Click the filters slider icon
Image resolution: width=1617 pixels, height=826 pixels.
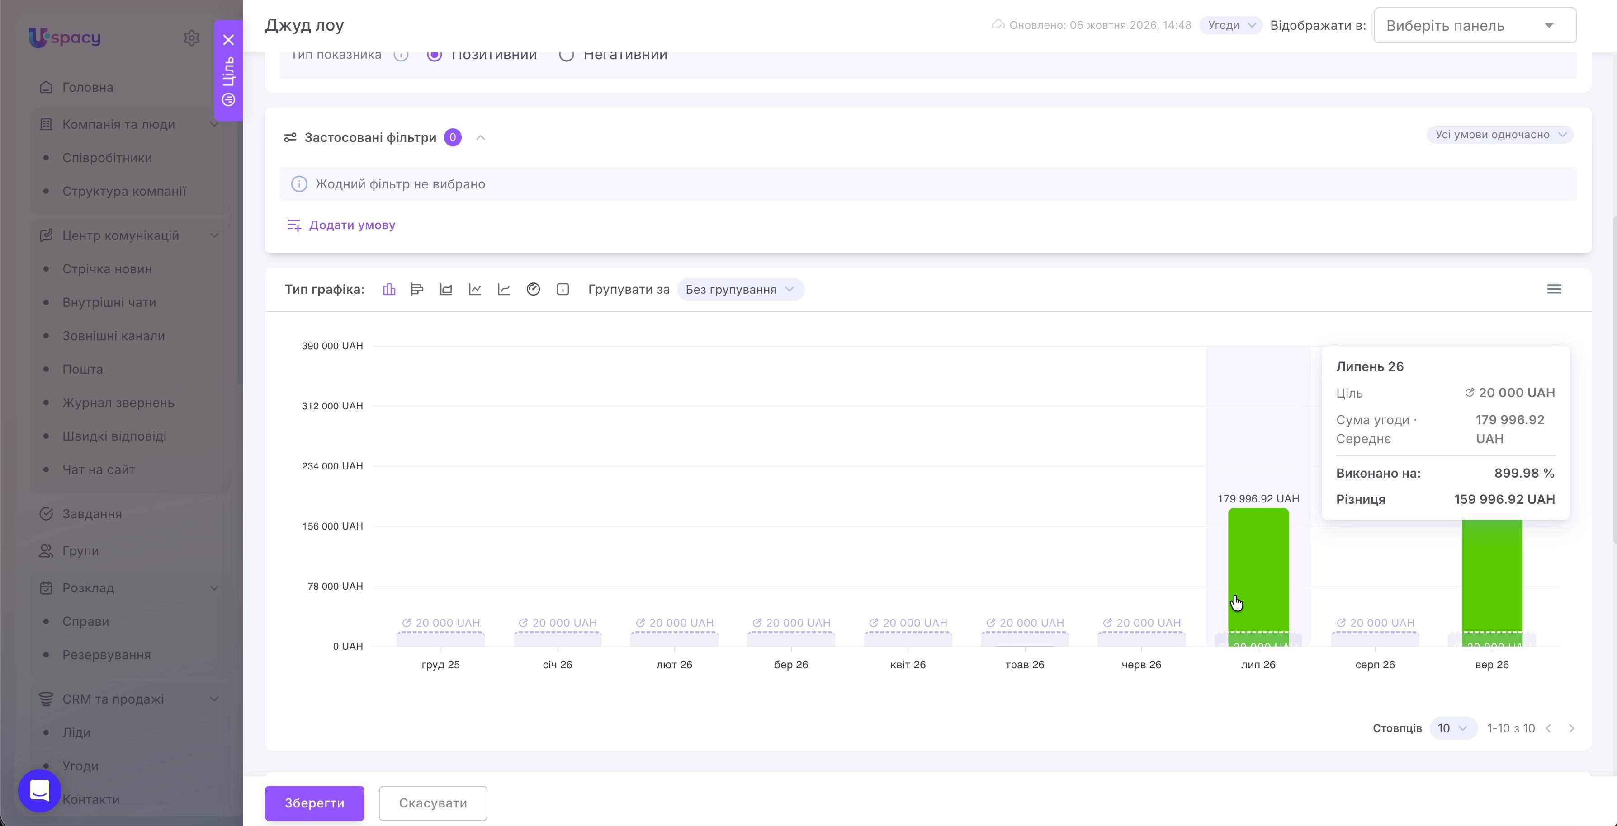click(290, 137)
